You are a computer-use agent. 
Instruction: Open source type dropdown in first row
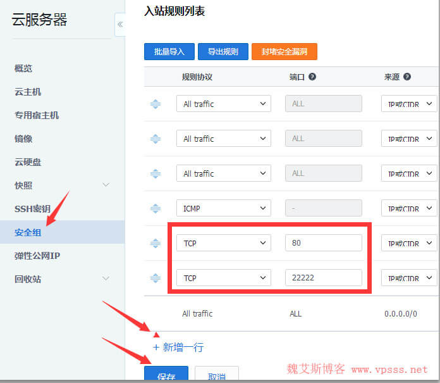coord(409,104)
